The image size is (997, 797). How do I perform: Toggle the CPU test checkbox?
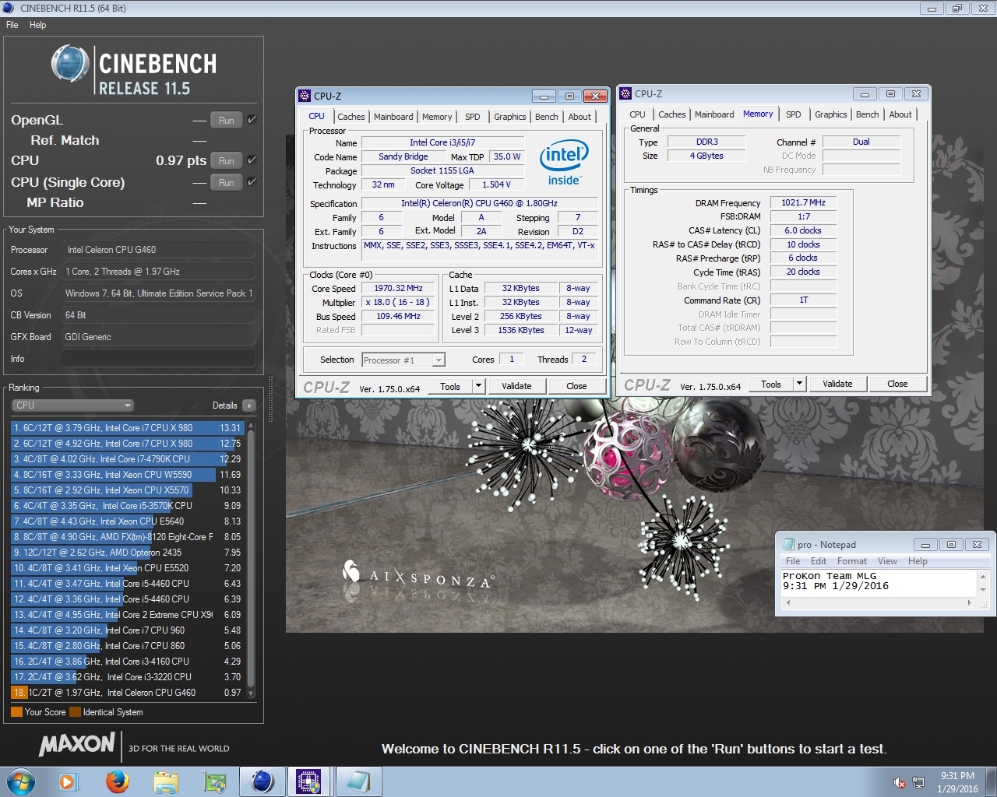[x=252, y=160]
